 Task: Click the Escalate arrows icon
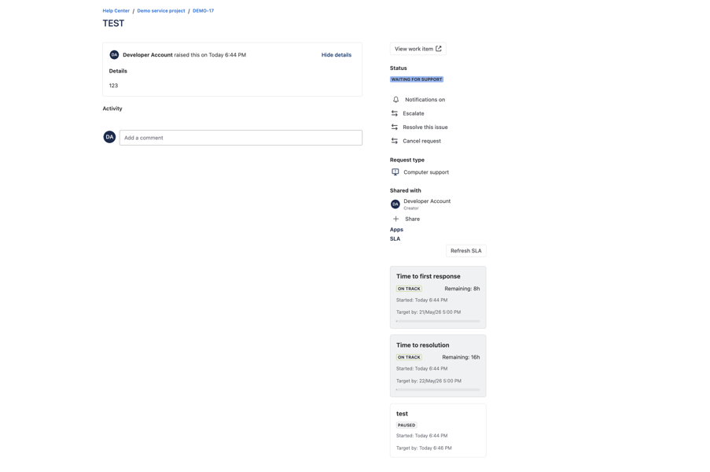tap(395, 113)
